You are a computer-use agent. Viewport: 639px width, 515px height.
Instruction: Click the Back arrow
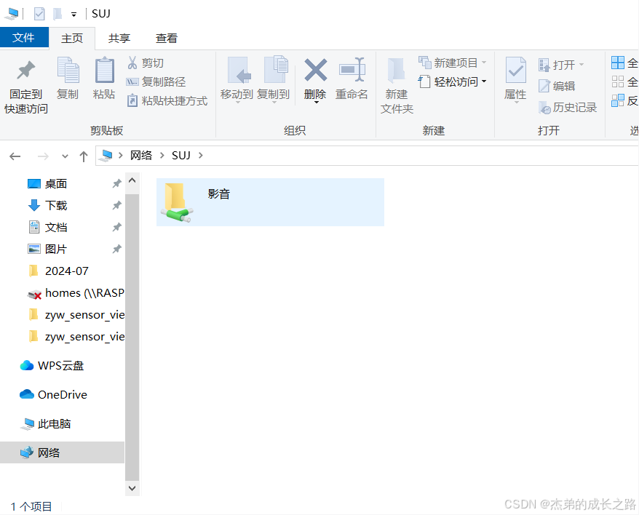15,156
